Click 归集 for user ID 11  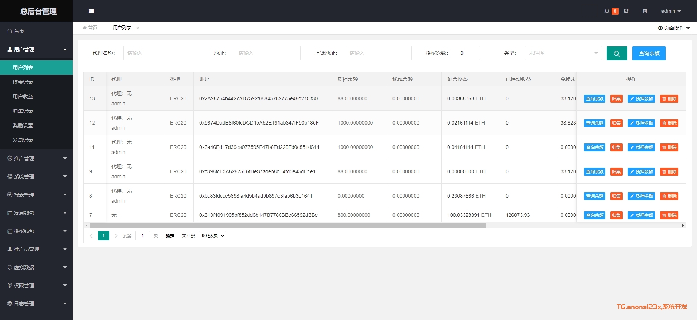pos(616,147)
